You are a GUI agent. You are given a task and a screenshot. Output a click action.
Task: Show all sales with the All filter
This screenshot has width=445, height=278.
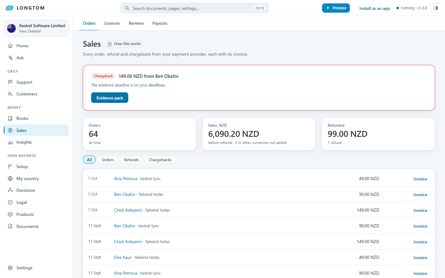89,160
